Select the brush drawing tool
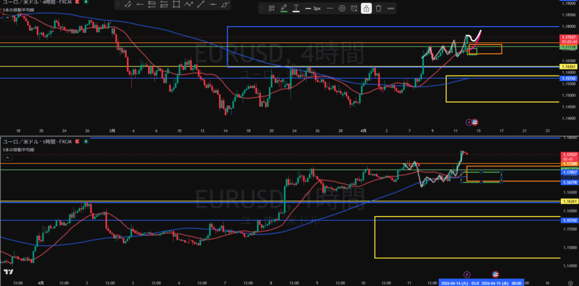 (226, 5)
